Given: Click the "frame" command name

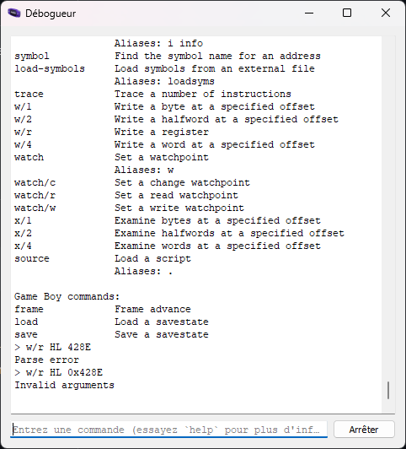Looking at the screenshot, I should (x=29, y=309).
